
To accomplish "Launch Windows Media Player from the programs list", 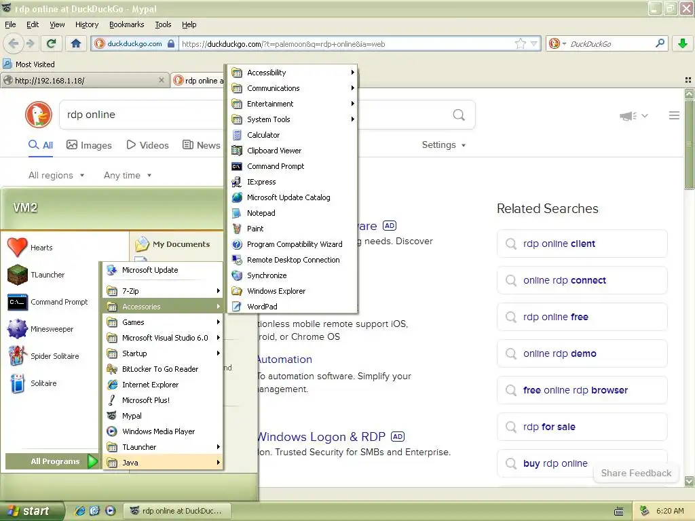I will (x=163, y=431).
